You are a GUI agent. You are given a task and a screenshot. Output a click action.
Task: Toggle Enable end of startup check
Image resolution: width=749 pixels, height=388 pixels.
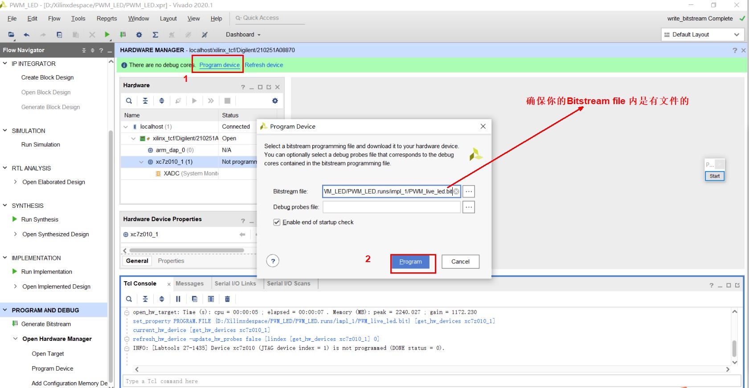coord(277,222)
